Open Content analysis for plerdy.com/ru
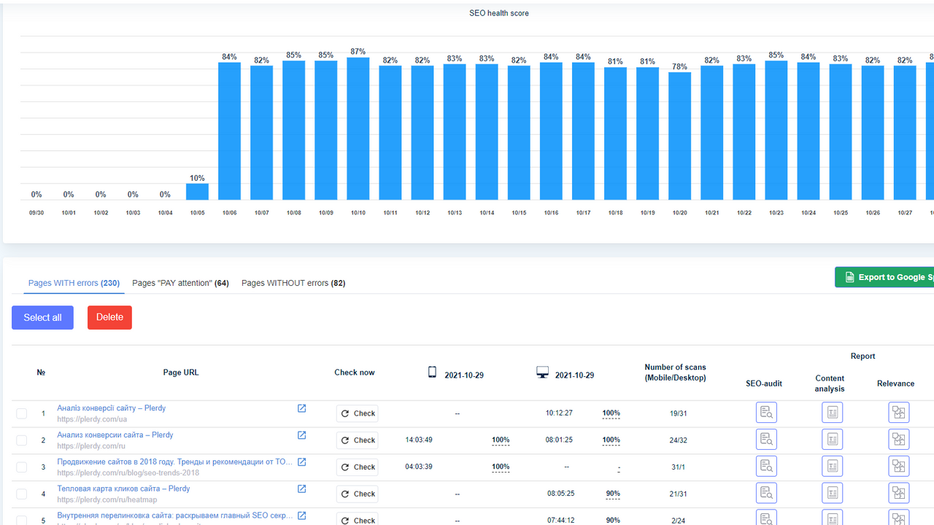The height and width of the screenshot is (525, 934). (x=832, y=439)
